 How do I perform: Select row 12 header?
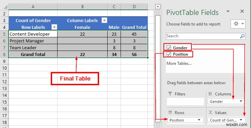coord(4,81)
